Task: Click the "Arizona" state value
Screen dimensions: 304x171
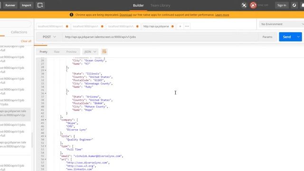Action: pos(93,97)
